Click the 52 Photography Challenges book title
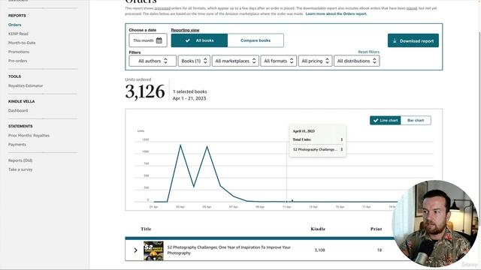This screenshot has height=270, width=481. click(x=228, y=250)
